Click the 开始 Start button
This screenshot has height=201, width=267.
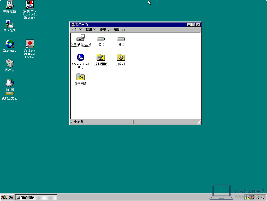click(x=7, y=197)
